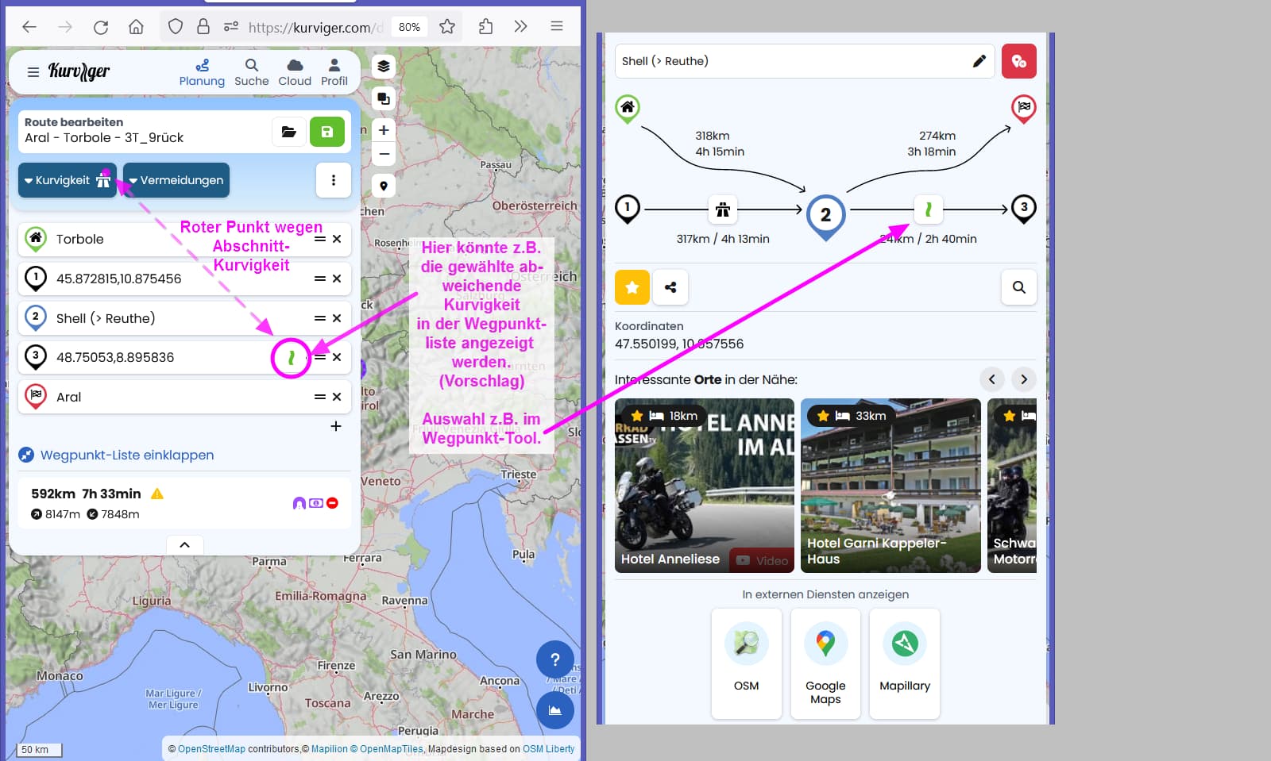Screen dimensions: 1271x761
Task: Zoom in on the map
Action: (384, 130)
